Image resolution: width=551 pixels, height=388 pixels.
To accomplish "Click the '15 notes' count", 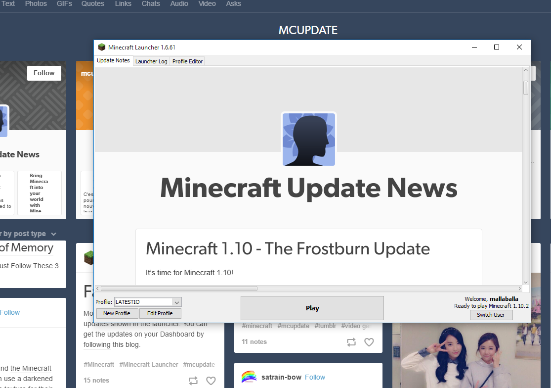I will pos(96,380).
